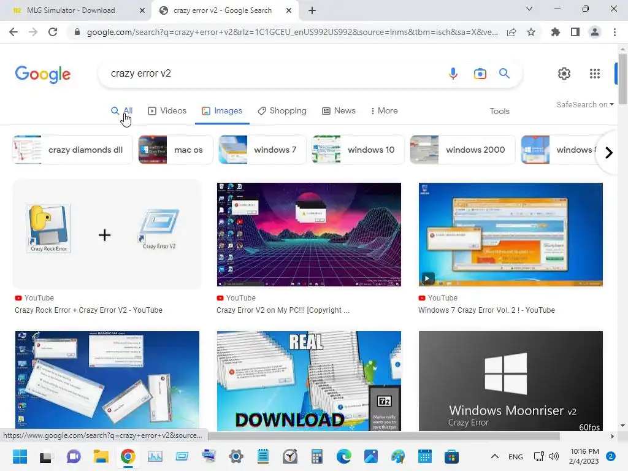This screenshot has height=471, width=628.
Task: Go to Google home via logo
Action: [x=43, y=74]
